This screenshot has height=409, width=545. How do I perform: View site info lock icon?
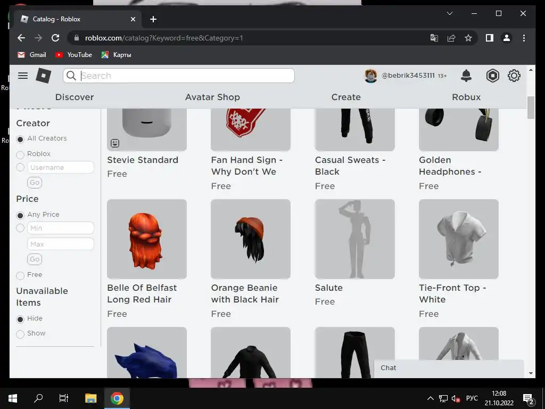coord(76,38)
